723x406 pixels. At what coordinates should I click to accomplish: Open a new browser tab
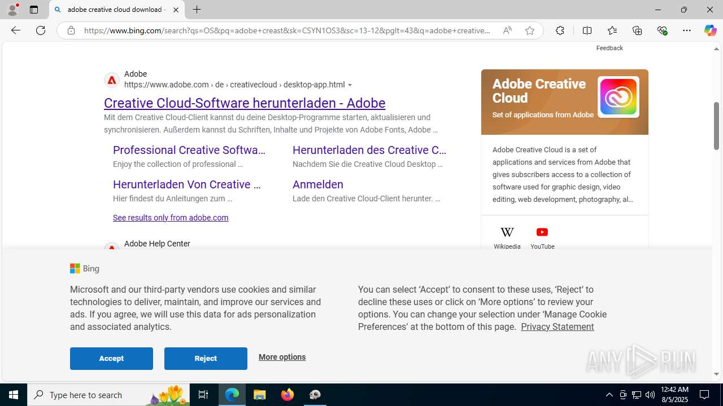(197, 10)
